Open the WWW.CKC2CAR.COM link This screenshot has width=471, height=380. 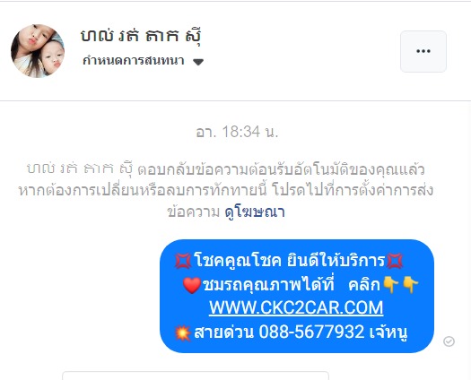pyautogui.click(x=296, y=307)
